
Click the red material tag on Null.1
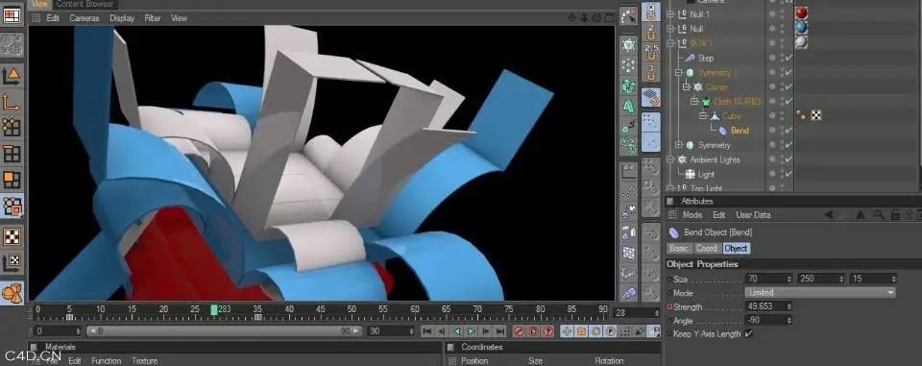click(x=801, y=12)
